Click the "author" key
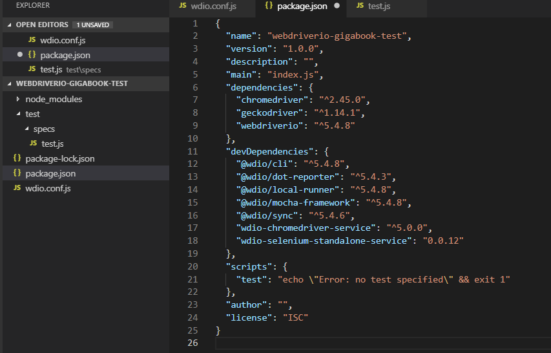The width and height of the screenshot is (551, 353). click(246, 305)
